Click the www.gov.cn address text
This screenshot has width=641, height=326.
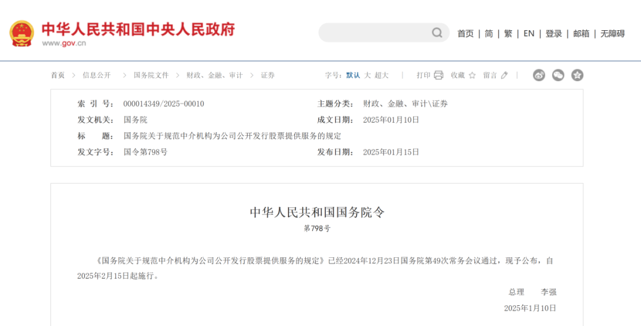click(x=64, y=43)
